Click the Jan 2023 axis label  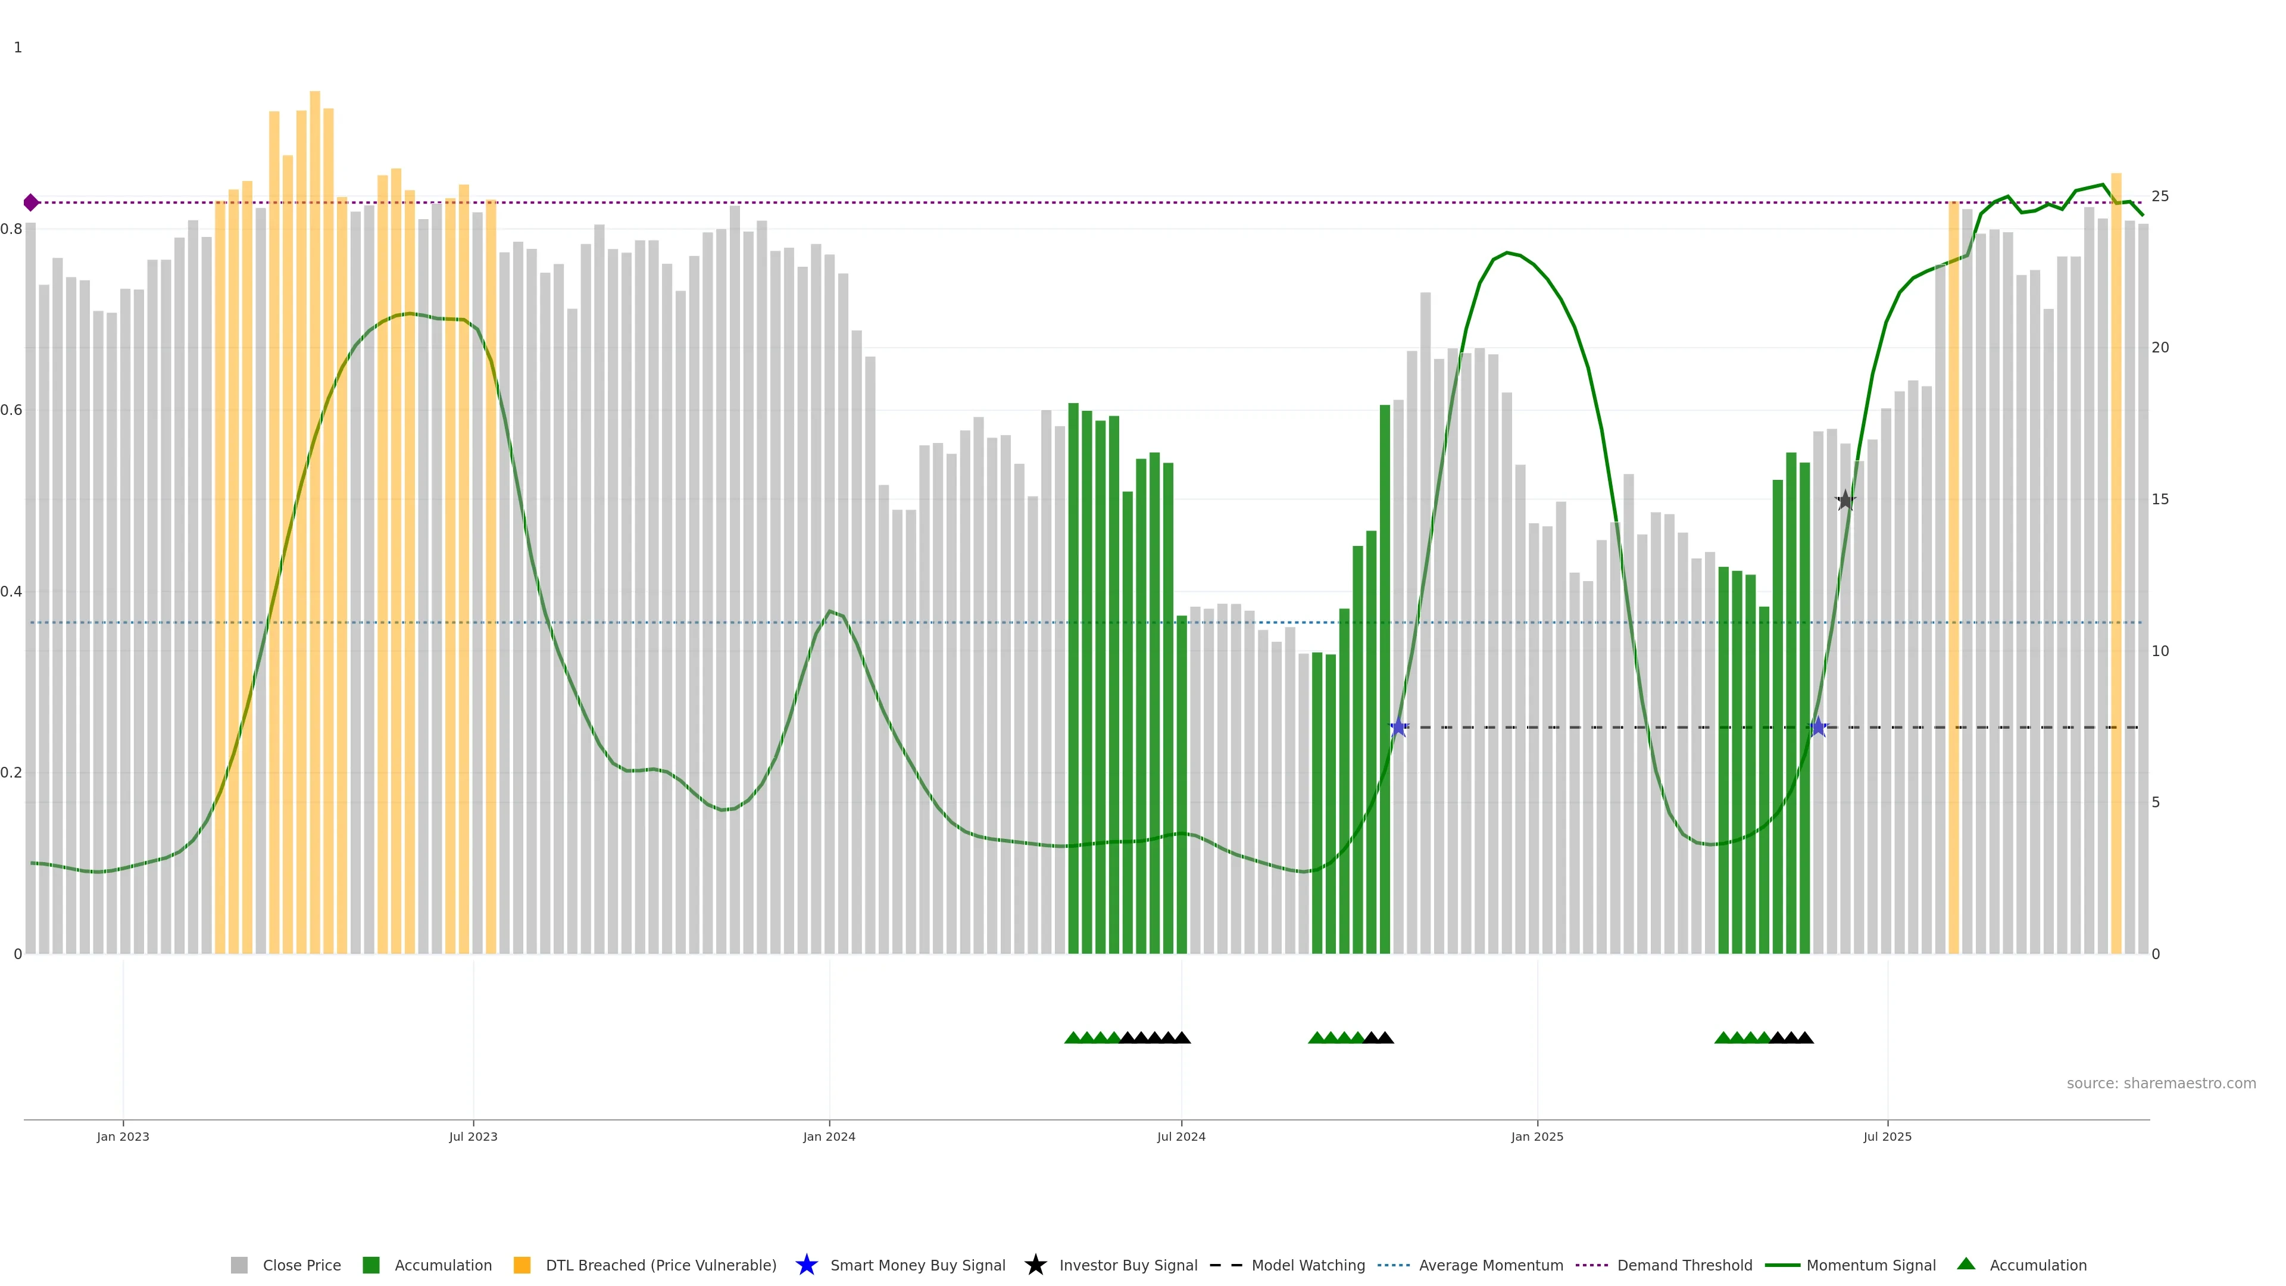(x=123, y=1136)
